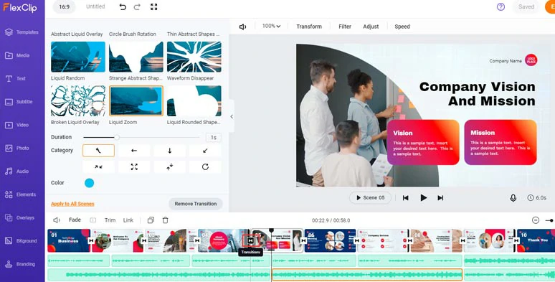Viewport: 555px width, 282px height.
Task: Click Trim in the timeline toolbar
Action: 110,220
